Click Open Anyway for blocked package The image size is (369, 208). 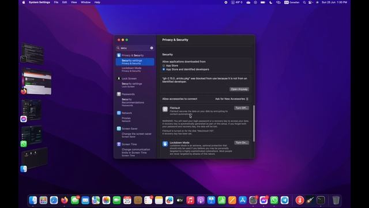point(239,89)
